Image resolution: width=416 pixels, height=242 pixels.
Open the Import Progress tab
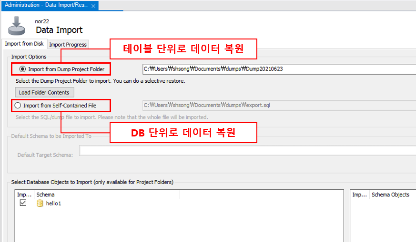[68, 45]
